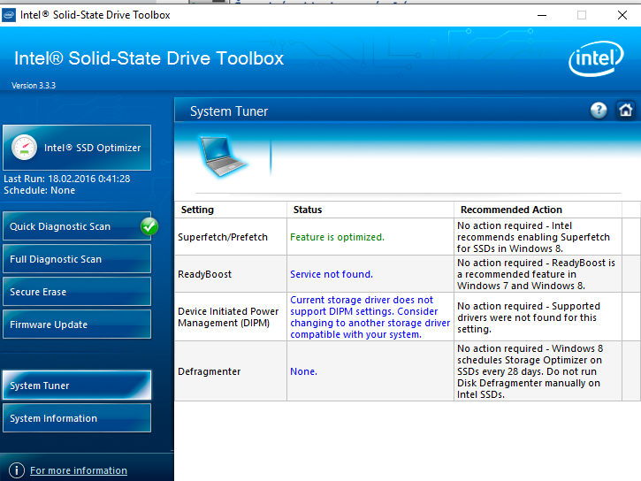Start the Full Diagnostic Scan
This screenshot has width=641, height=481.
pos(77,259)
